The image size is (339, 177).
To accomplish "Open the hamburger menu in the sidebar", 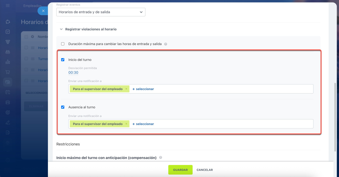I will coord(8,6).
